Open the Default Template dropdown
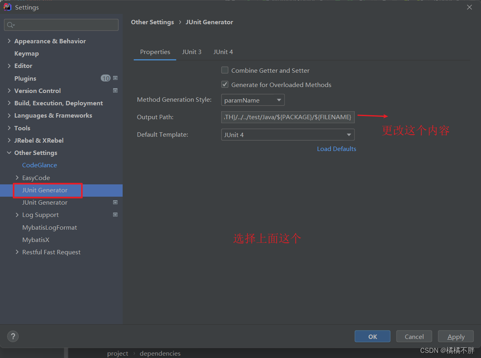Screen dimensions: 481x358 click(x=288, y=135)
